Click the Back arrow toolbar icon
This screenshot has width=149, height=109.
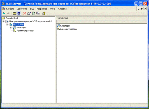[4, 13]
